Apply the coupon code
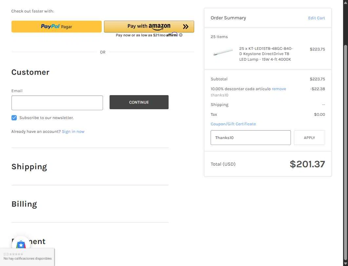Viewport: 348px width, 266px height. (x=309, y=138)
